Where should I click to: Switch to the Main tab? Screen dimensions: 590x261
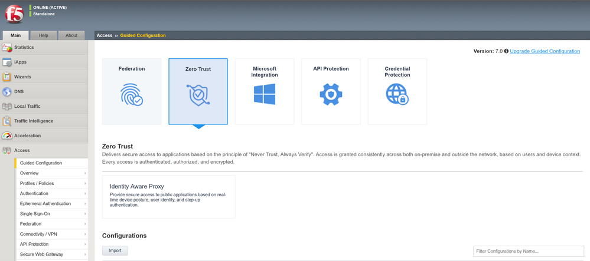click(15, 35)
